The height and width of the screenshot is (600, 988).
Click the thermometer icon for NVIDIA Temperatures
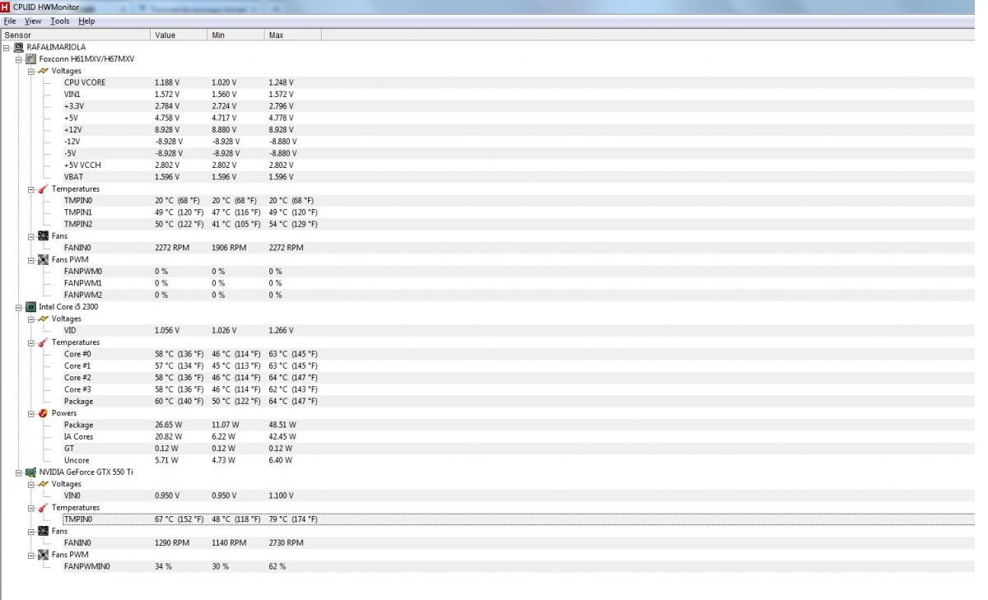coord(43,507)
